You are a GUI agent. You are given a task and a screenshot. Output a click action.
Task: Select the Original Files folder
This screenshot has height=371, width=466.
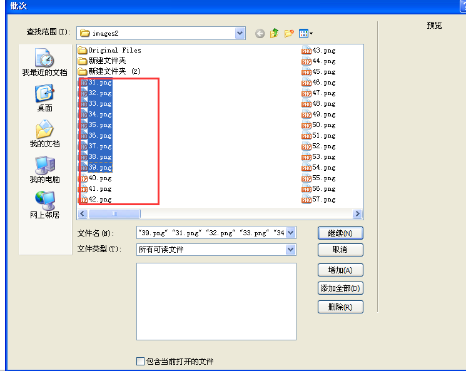pos(114,50)
